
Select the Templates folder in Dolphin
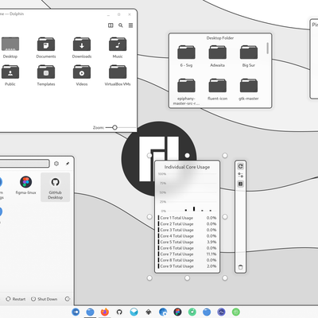(46, 76)
